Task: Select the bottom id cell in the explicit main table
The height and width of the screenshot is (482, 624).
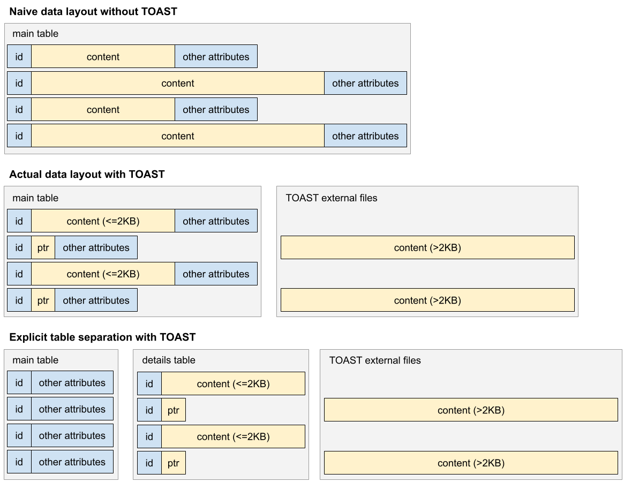Action: click(x=19, y=462)
